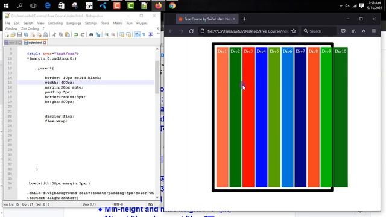The width and height of the screenshot is (386, 217).
Task: Click the Save floppy icon in Notepad++ toolbar
Action: click(x=19, y=35)
